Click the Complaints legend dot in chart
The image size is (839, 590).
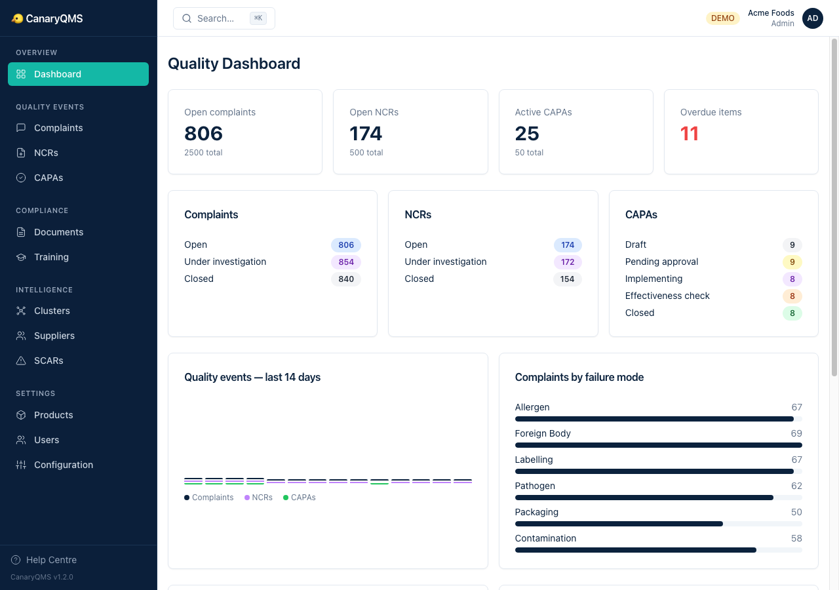pyautogui.click(x=187, y=498)
